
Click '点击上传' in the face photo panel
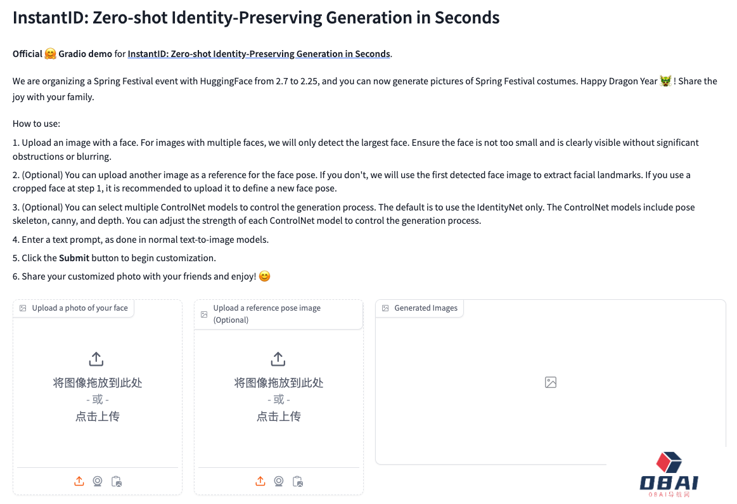point(98,417)
